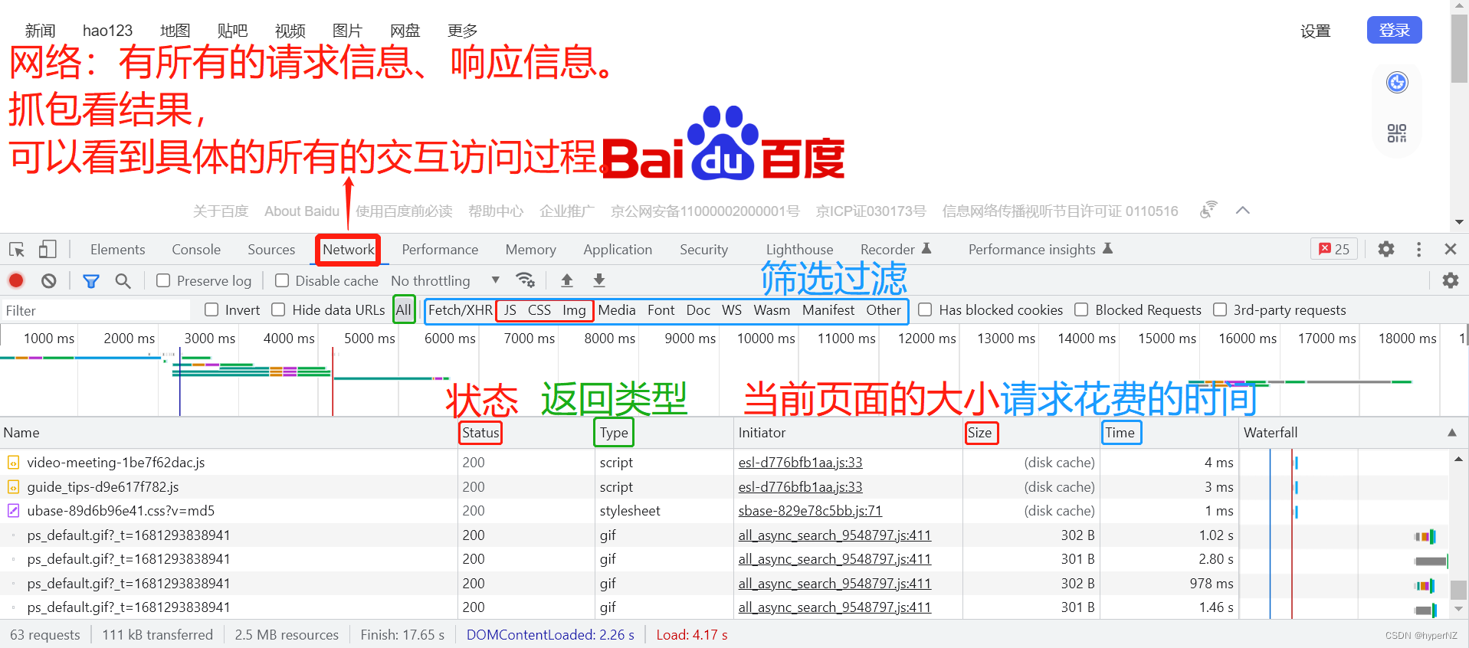Collapse Baidu footer with chevron-up

pyautogui.click(x=1243, y=211)
